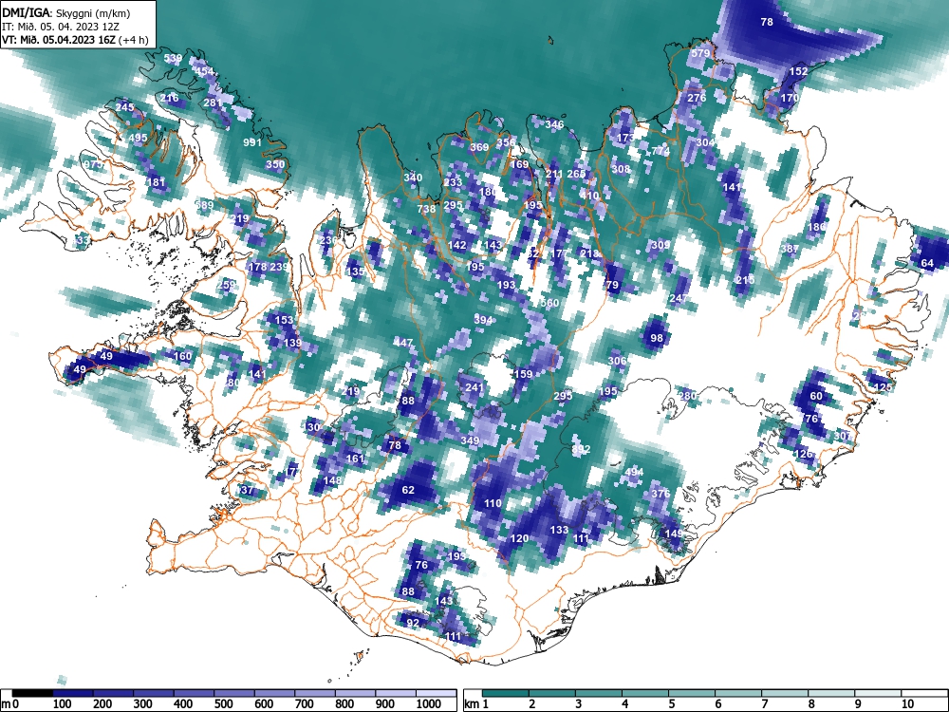
Task: Click the visibility value 494
Action: [x=634, y=472]
